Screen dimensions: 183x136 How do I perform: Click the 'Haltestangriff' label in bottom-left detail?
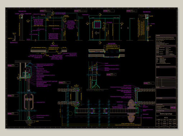pos(41,102)
